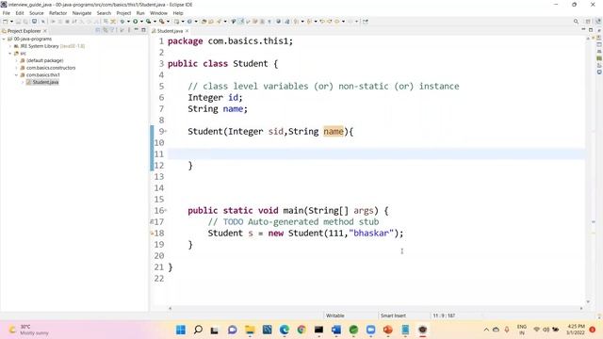603x339 pixels.
Task: Select the Java perspective icon, top right
Action: point(598,22)
